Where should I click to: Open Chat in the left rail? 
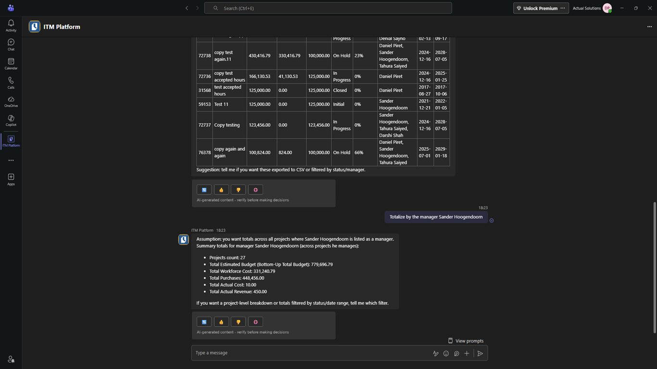click(11, 45)
